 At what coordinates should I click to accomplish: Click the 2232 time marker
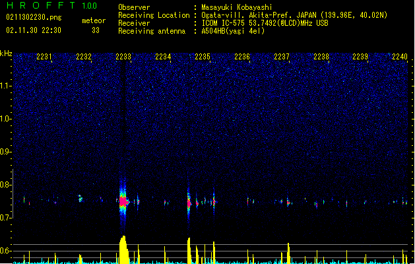click(84, 57)
